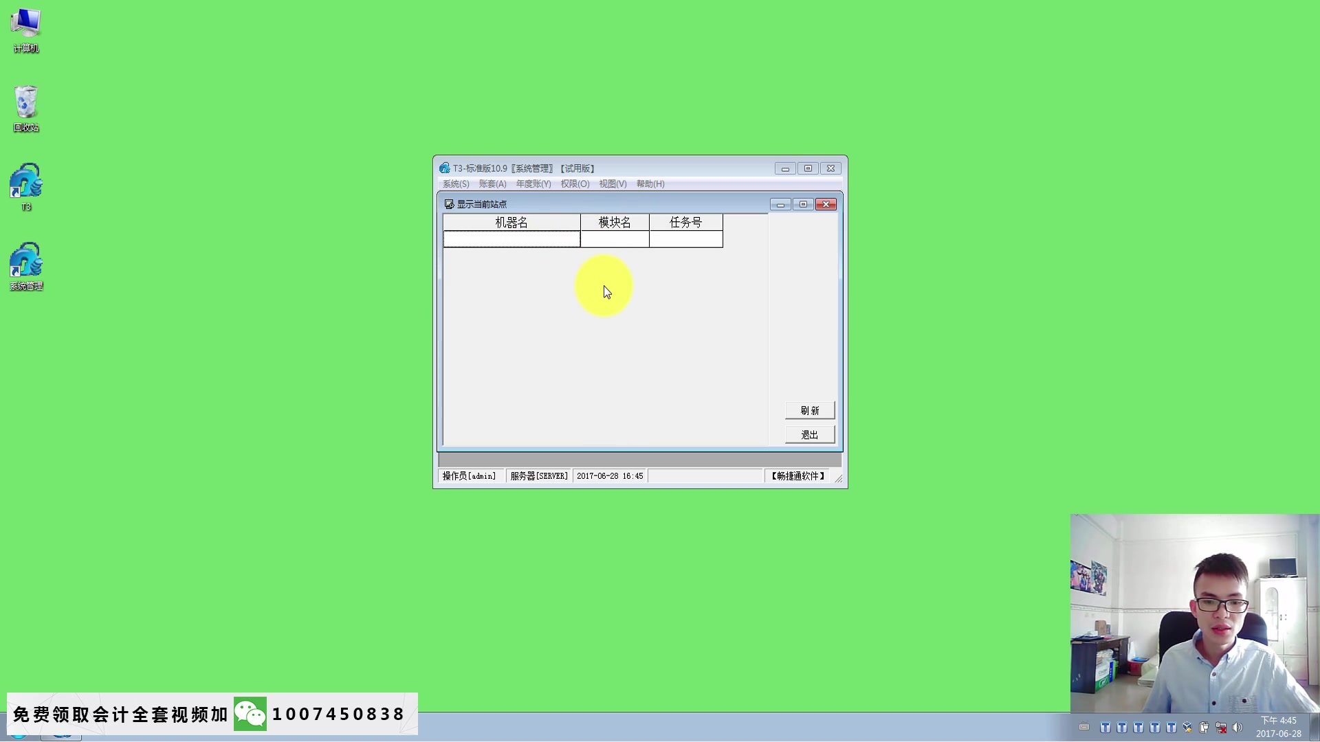Click the network disconnected tray icon
This screenshot has width=1320, height=742.
pyautogui.click(x=1221, y=728)
